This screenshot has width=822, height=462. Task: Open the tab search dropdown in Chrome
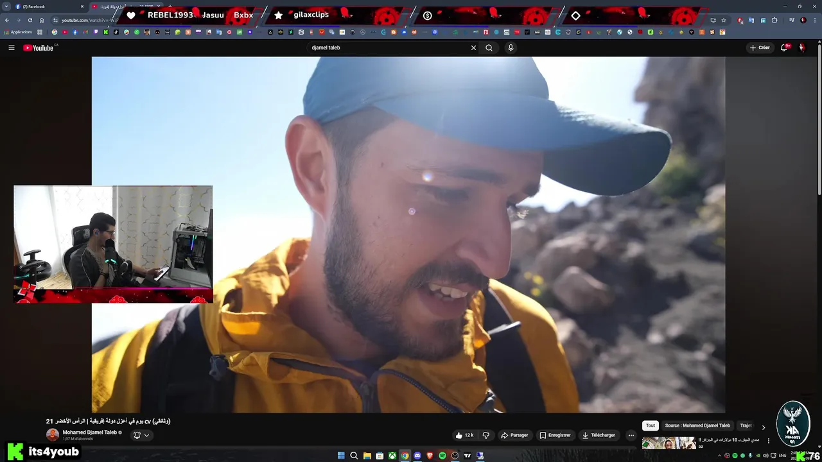[x=6, y=6]
